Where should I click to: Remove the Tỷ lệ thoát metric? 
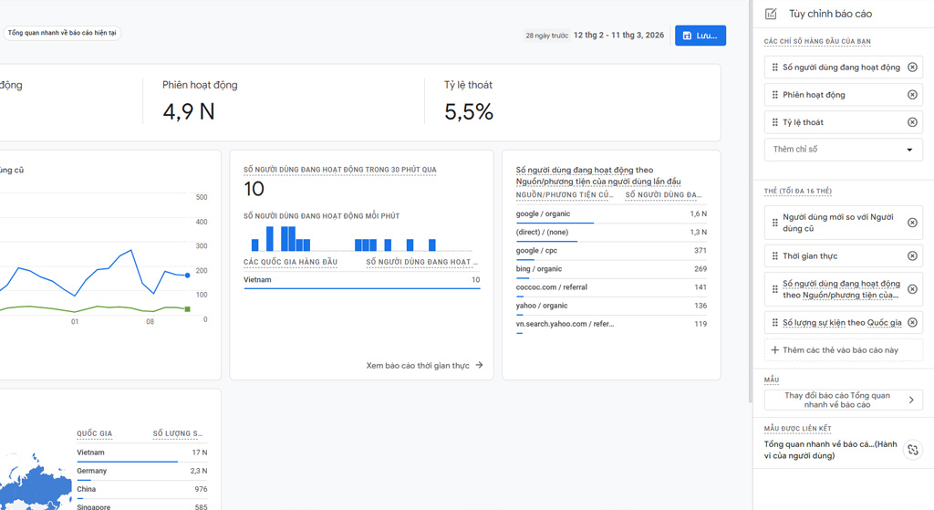pyautogui.click(x=912, y=122)
